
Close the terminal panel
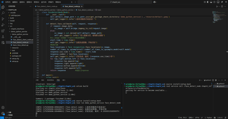(x=225, y=80)
